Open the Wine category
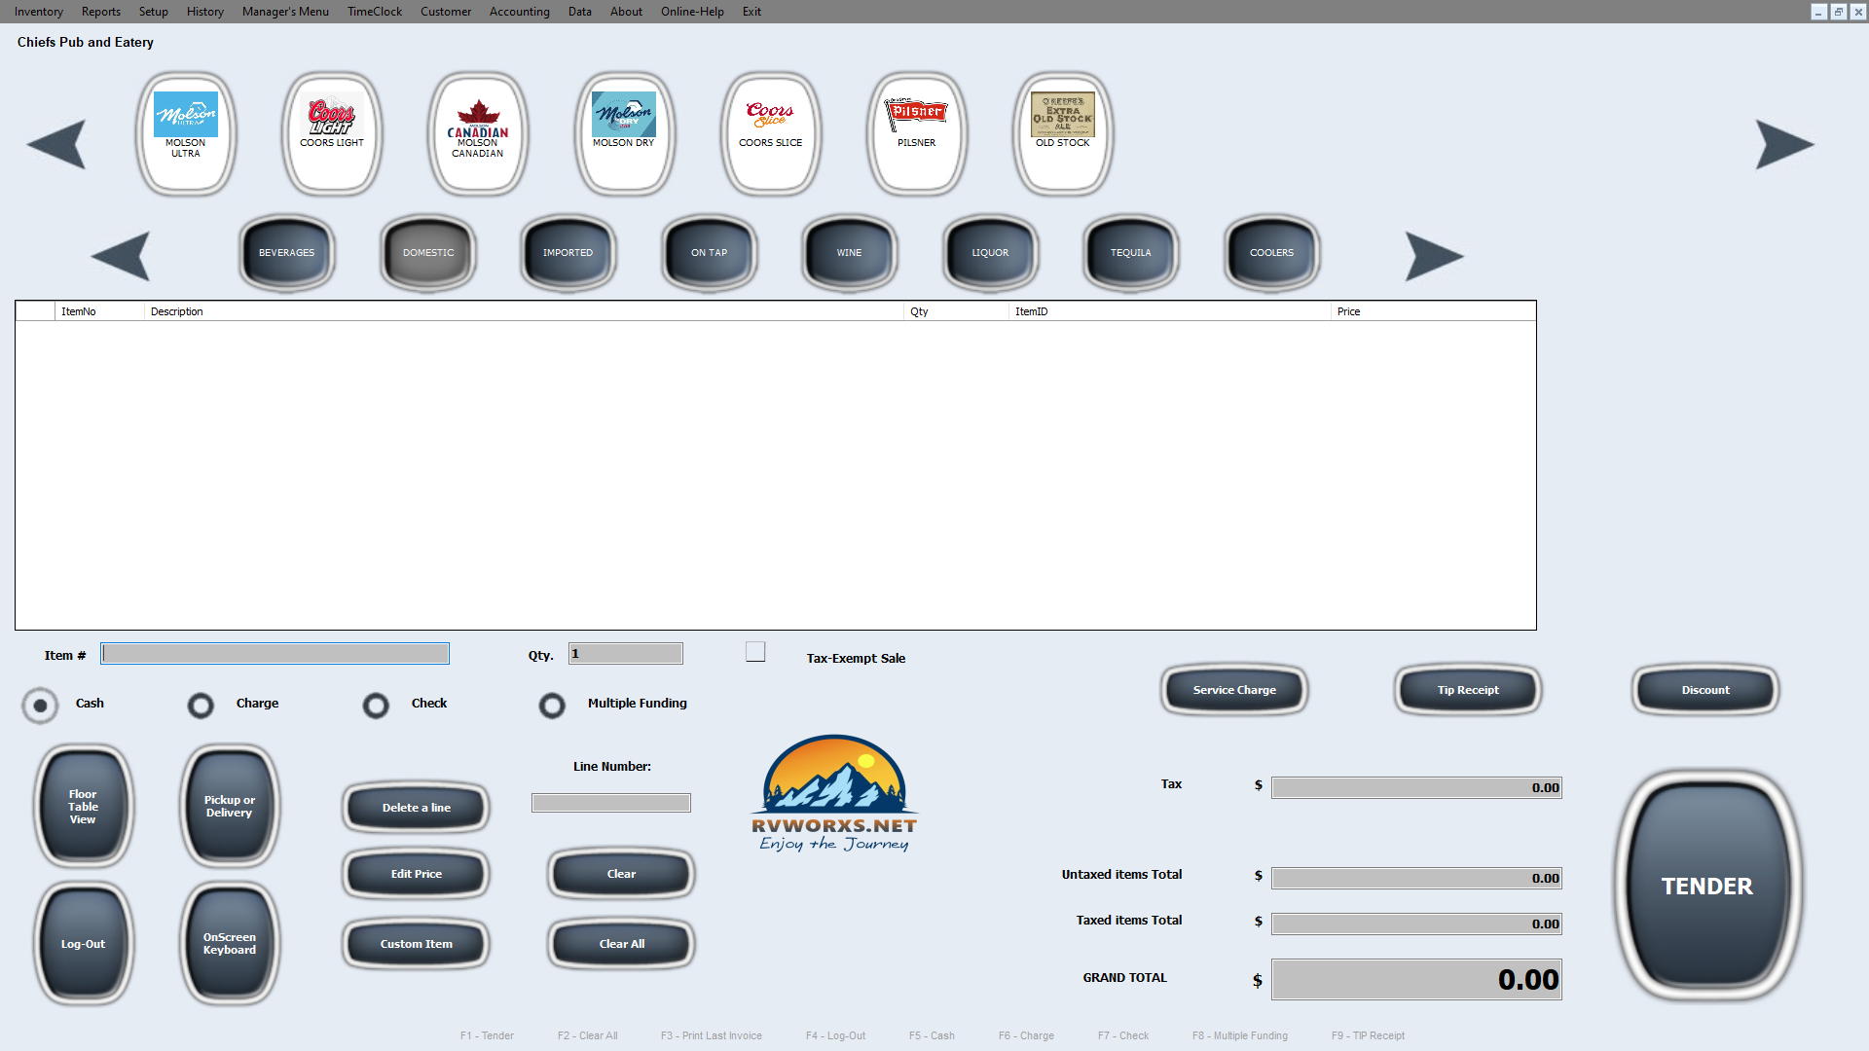Image resolution: width=1869 pixels, height=1051 pixels. 849,253
